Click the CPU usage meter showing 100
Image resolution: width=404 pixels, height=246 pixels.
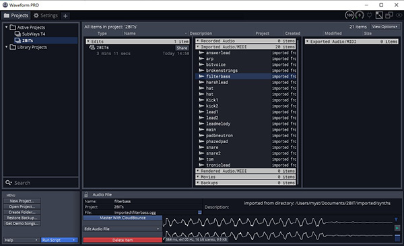pos(349,15)
